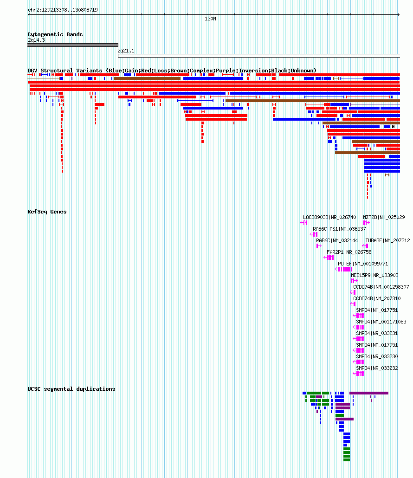Select the magenta gene glyph under MED15P9
The image size is (413, 478).
[x=354, y=281]
